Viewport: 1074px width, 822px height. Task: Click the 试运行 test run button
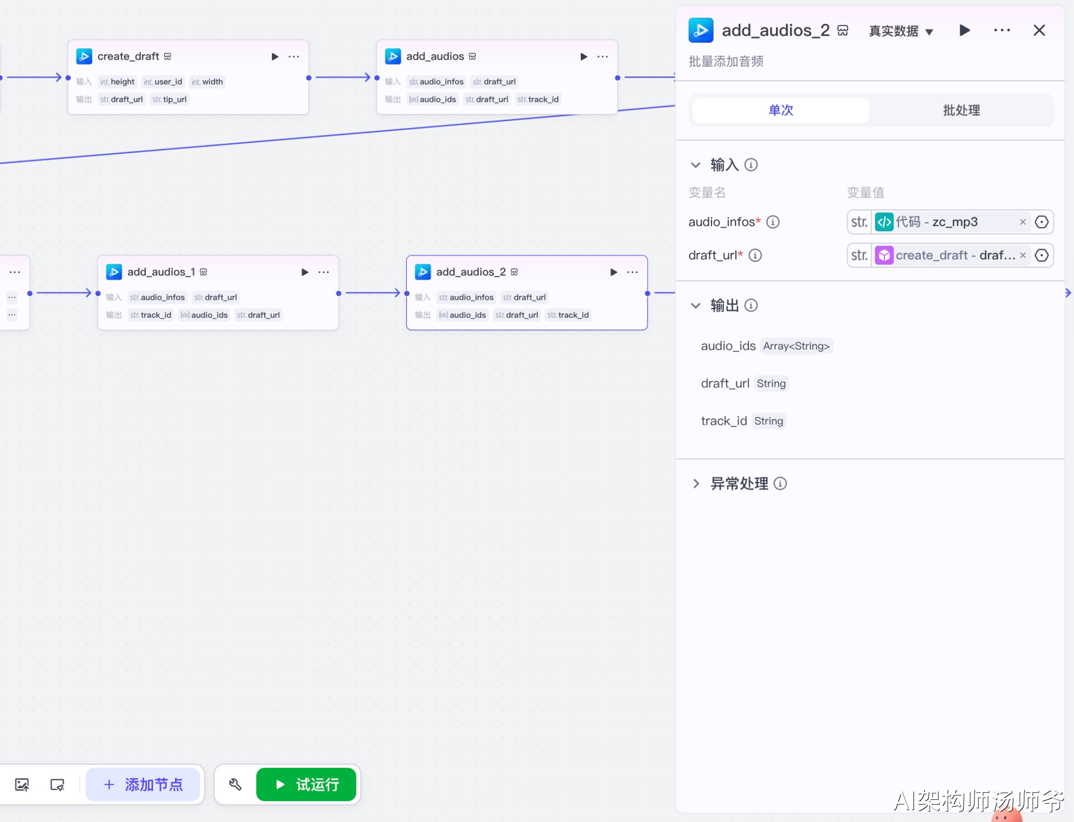click(306, 785)
